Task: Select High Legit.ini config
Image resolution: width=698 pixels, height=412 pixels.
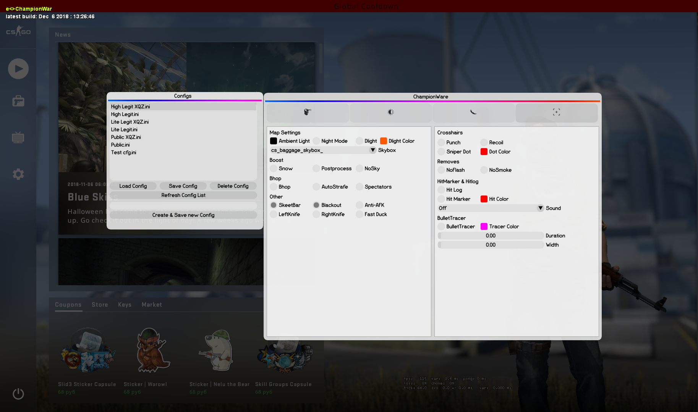Action: 183,114
